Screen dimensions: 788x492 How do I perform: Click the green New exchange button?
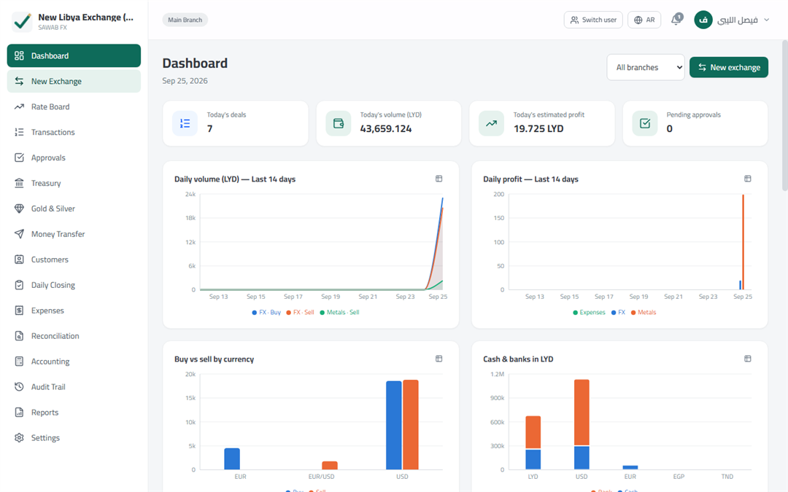click(729, 67)
